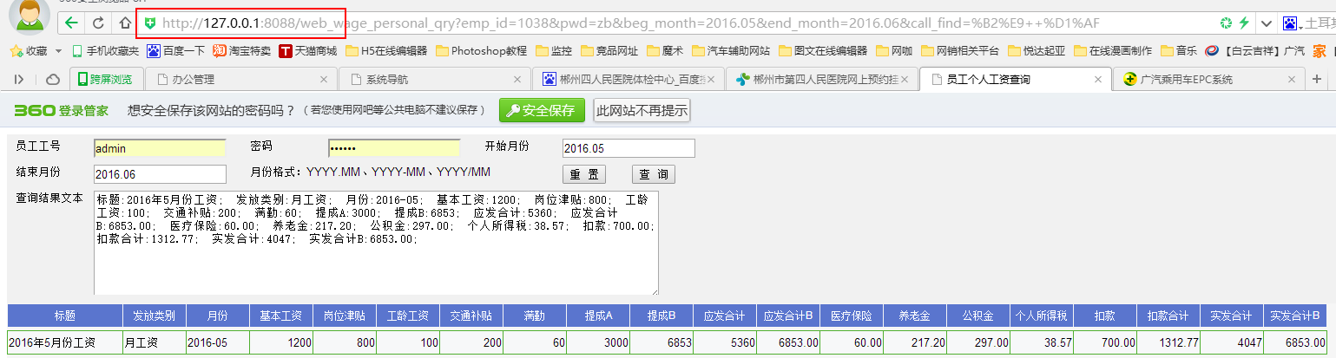Reload the page with the refresh icon
This screenshot has height=358, width=1336.
(x=98, y=23)
